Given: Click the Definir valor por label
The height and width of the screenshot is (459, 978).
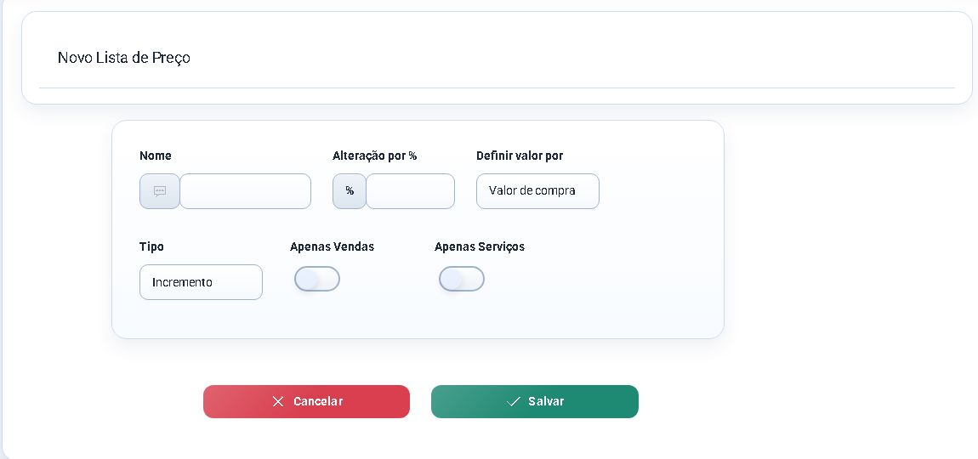Looking at the screenshot, I should coord(520,156).
